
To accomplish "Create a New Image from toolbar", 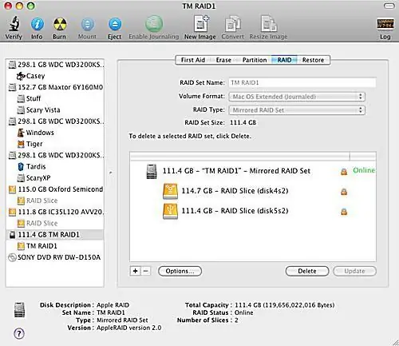I will pyautogui.click(x=201, y=24).
